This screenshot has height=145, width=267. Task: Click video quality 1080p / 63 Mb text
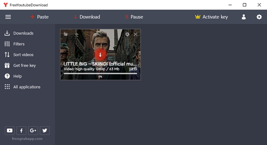point(91,69)
